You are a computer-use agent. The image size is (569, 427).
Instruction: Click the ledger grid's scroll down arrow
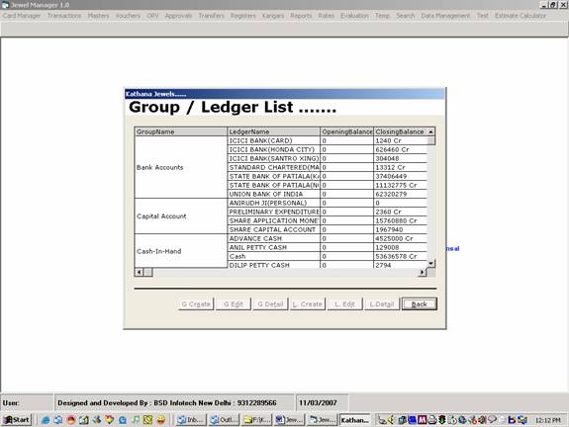(x=430, y=264)
